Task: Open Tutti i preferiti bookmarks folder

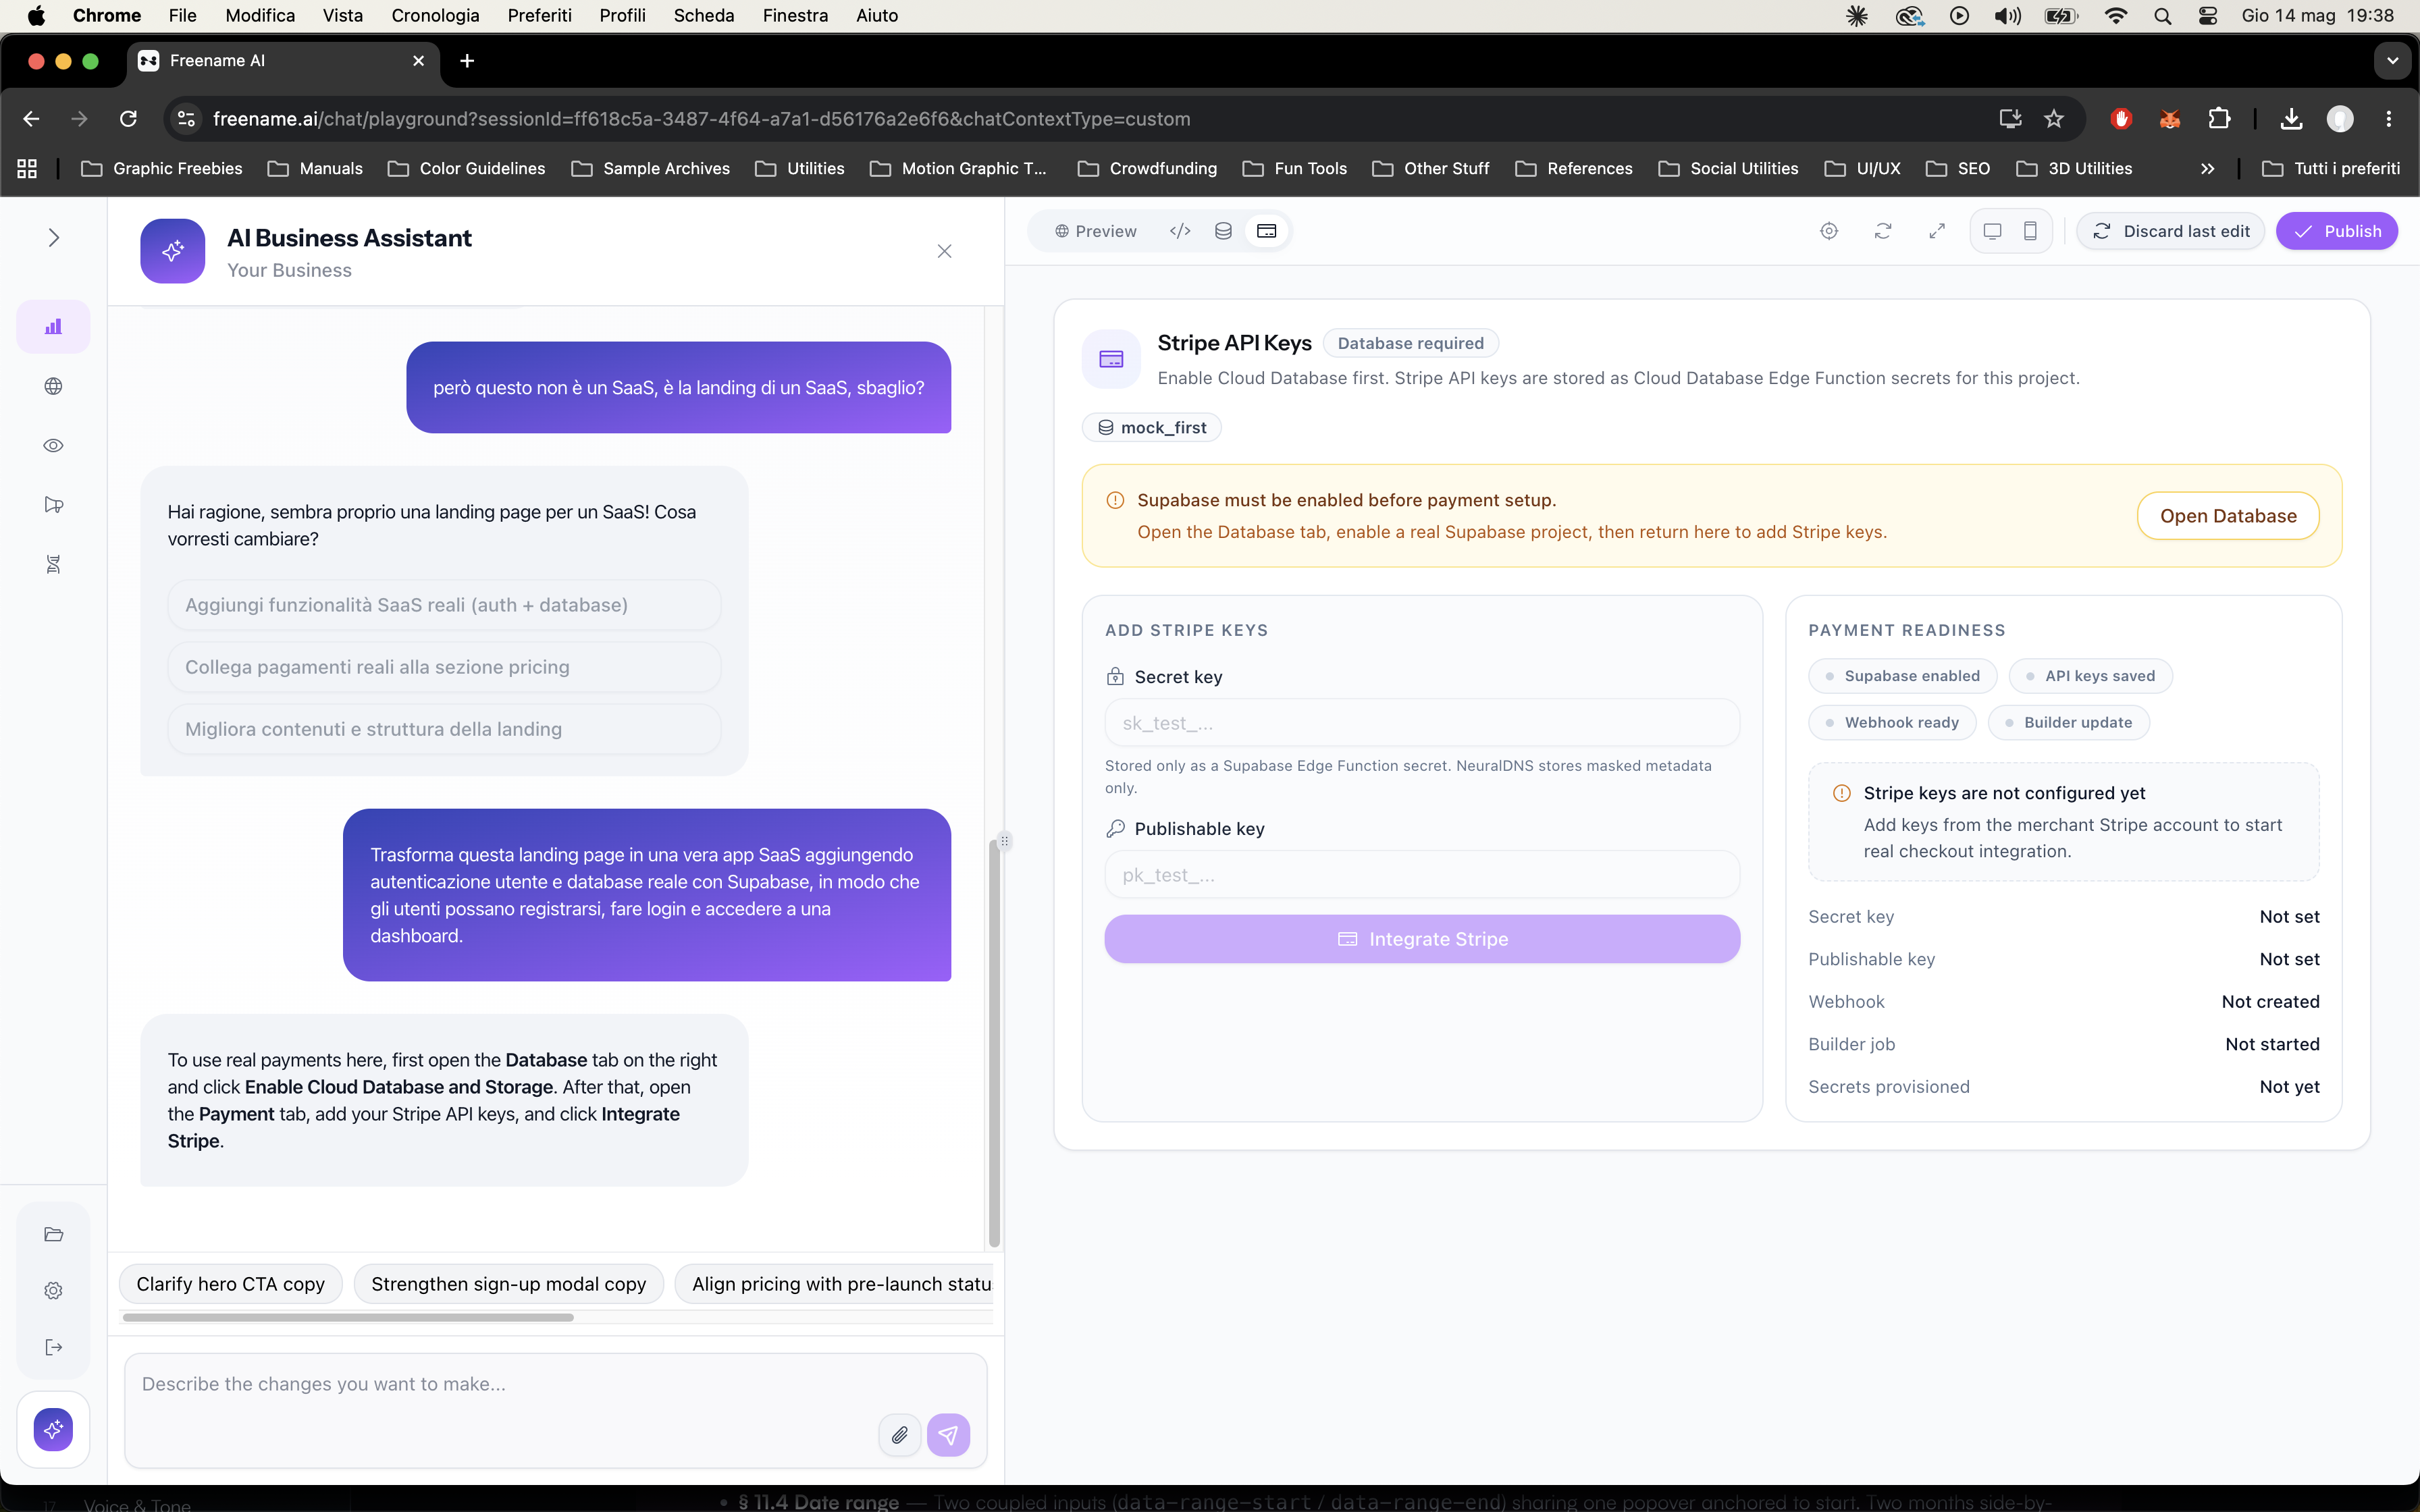Action: [2331, 169]
